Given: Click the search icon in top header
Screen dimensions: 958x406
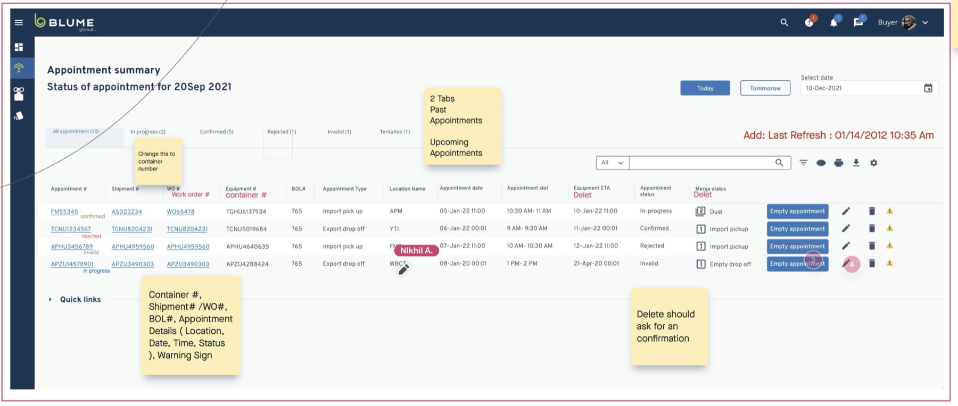Looking at the screenshot, I should click(x=784, y=22).
